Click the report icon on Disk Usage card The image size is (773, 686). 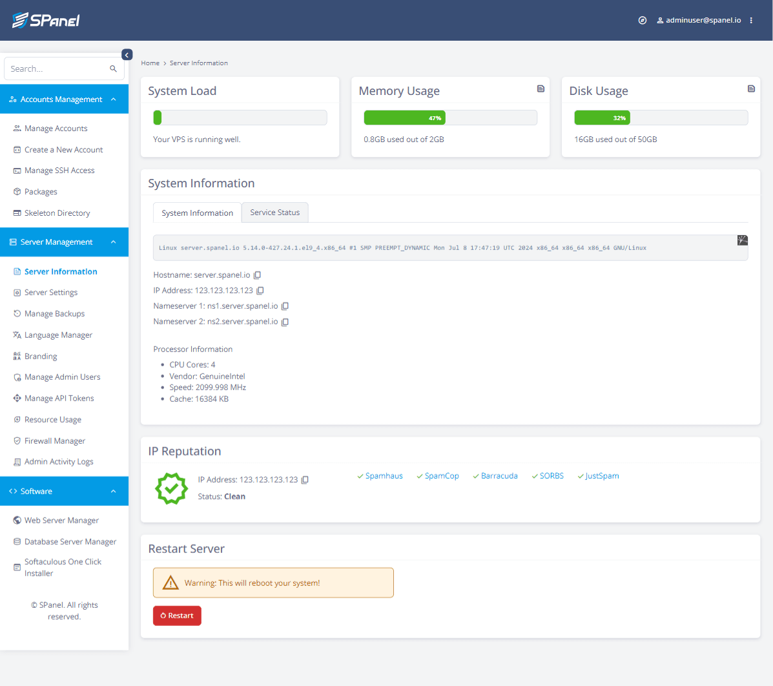(751, 88)
